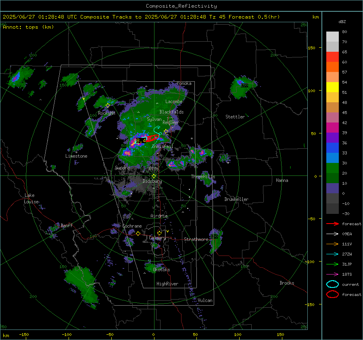363x340 pixels.
Task: Click the 'Ponoka' city label
Action: click(184, 83)
